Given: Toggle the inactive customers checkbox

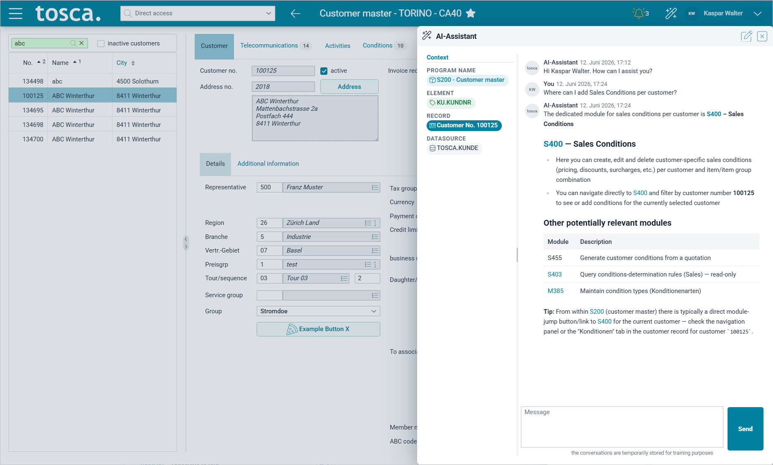Looking at the screenshot, I should tap(100, 43).
